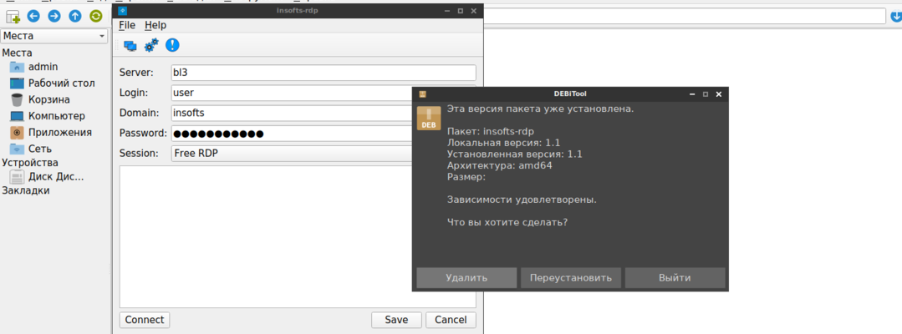Click the Закладки section heading
The height and width of the screenshot is (334, 902).
(x=25, y=191)
